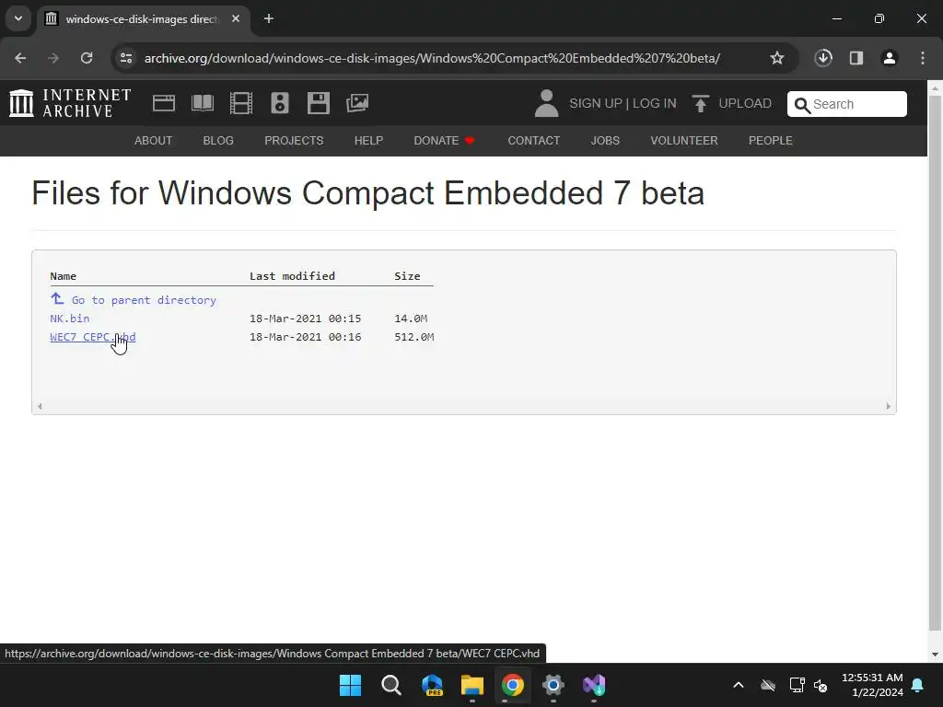The width and height of the screenshot is (943, 707).
Task: Go back with browser back arrow
Action: [x=20, y=58]
